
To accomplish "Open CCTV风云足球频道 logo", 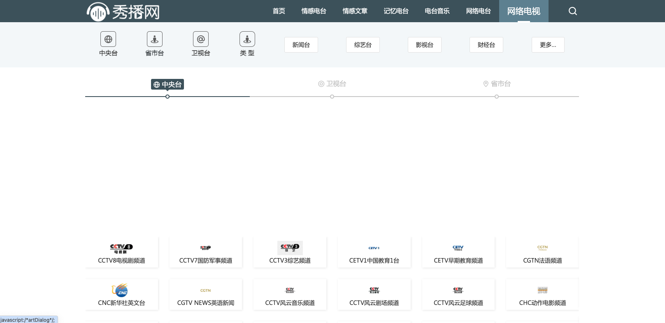I will 458,290.
